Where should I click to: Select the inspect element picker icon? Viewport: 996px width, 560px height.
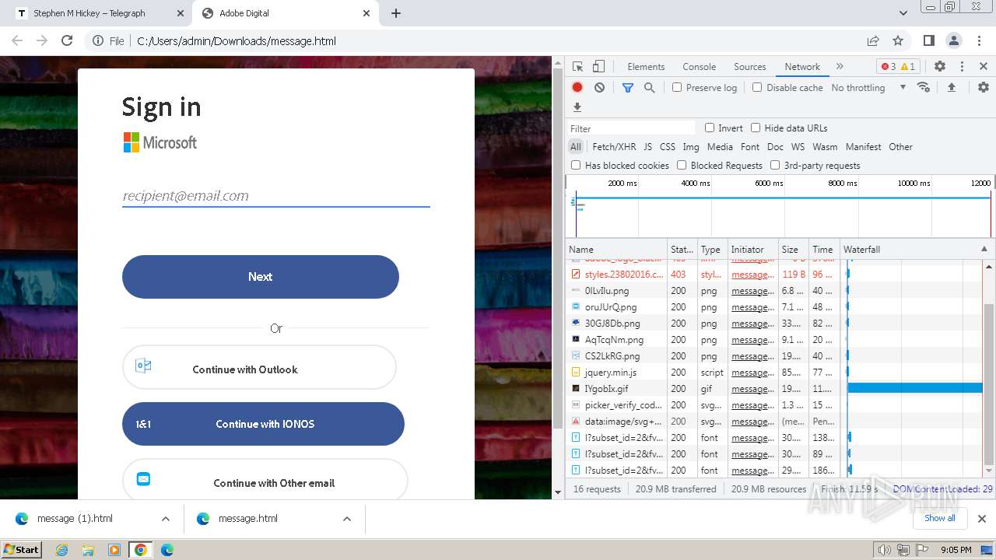pos(577,67)
